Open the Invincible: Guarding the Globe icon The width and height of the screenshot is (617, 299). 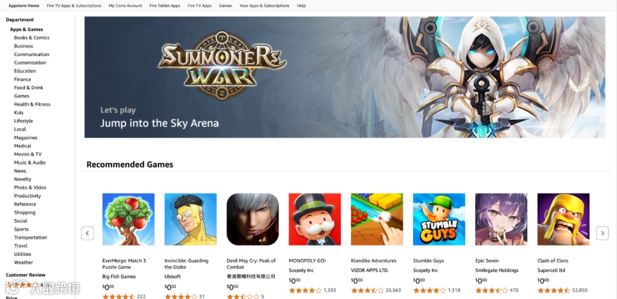pos(190,219)
